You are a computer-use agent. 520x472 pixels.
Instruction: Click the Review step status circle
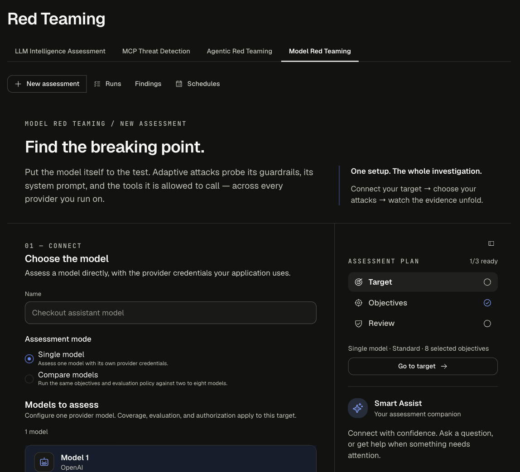(487, 323)
